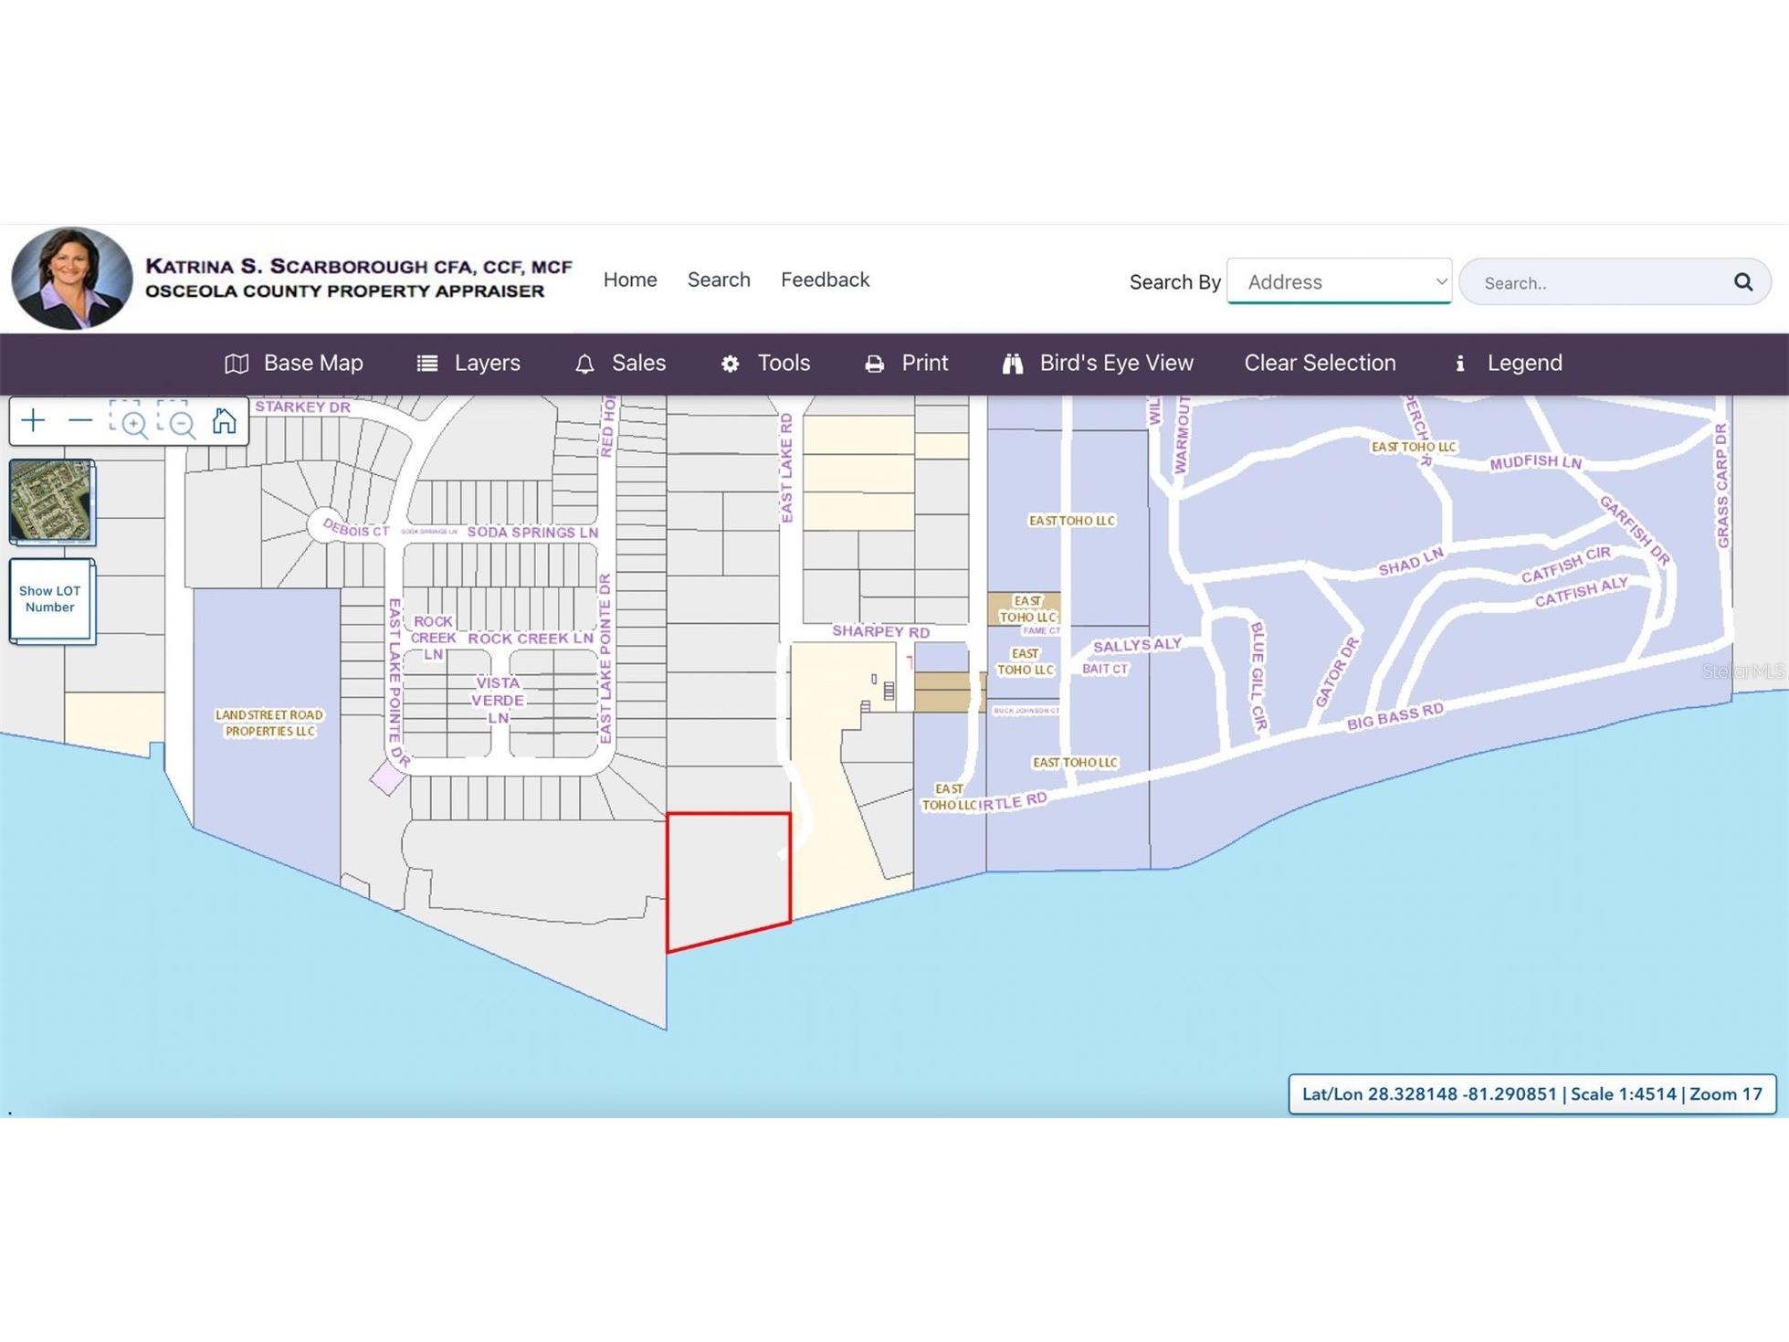Toggle Show LOT Number button
This screenshot has width=1789, height=1342.
[x=51, y=600]
